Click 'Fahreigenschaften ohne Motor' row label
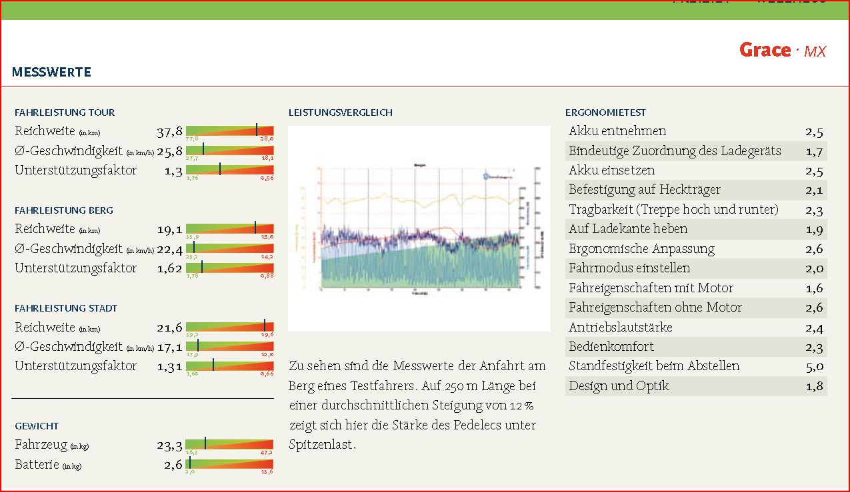Screen dimensions: 850x492 (655, 308)
